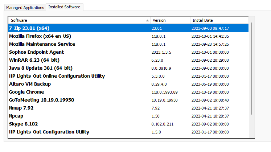Click install date 2022-04-21 10:27:37

210,108
